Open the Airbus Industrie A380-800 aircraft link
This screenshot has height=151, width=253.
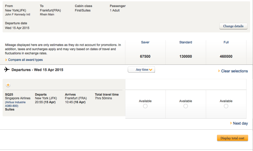[15, 104]
